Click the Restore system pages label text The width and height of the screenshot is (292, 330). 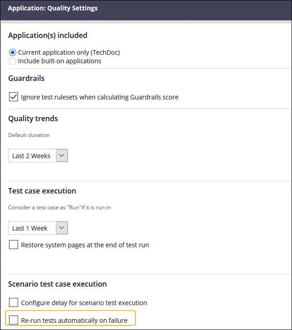click(85, 245)
